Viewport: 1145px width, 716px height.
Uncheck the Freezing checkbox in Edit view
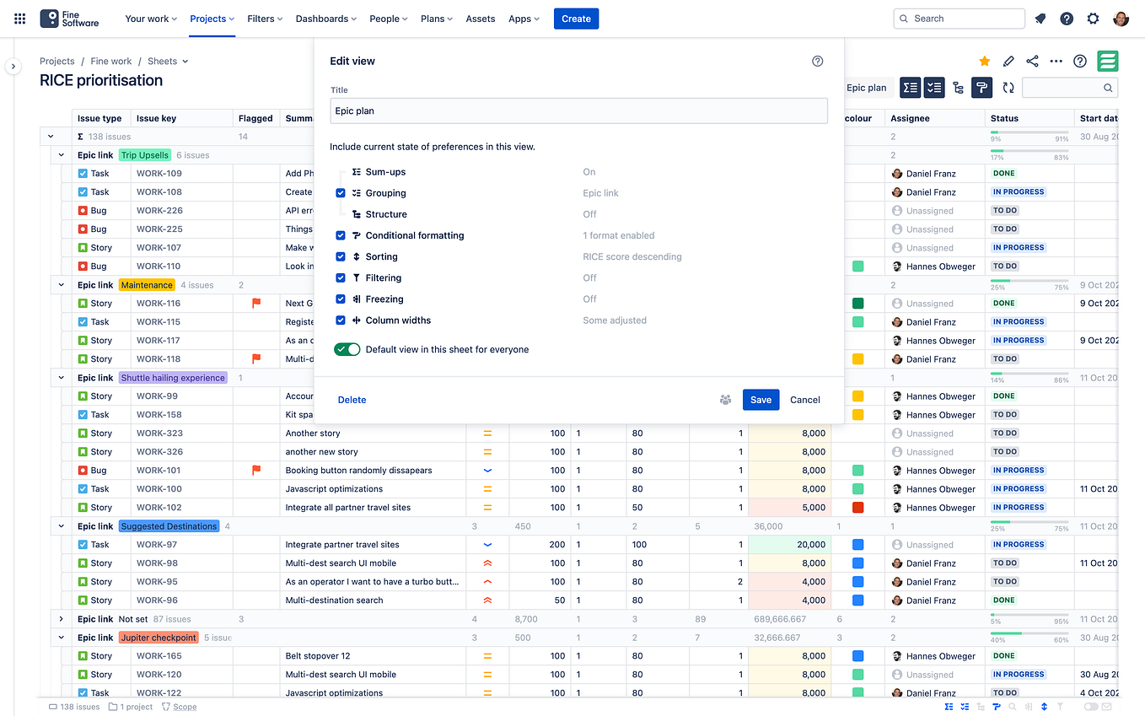pos(340,299)
